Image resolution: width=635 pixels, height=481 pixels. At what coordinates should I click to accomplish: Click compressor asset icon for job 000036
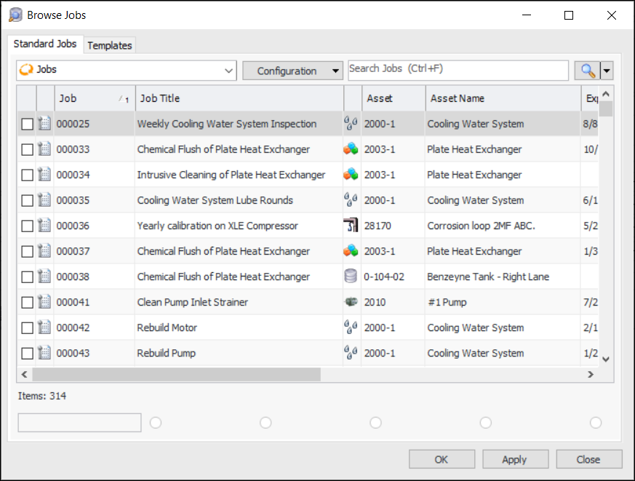[x=351, y=226]
